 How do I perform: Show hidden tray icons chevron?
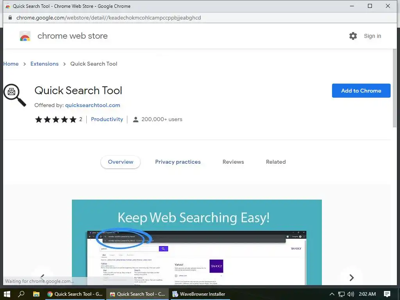(332, 294)
